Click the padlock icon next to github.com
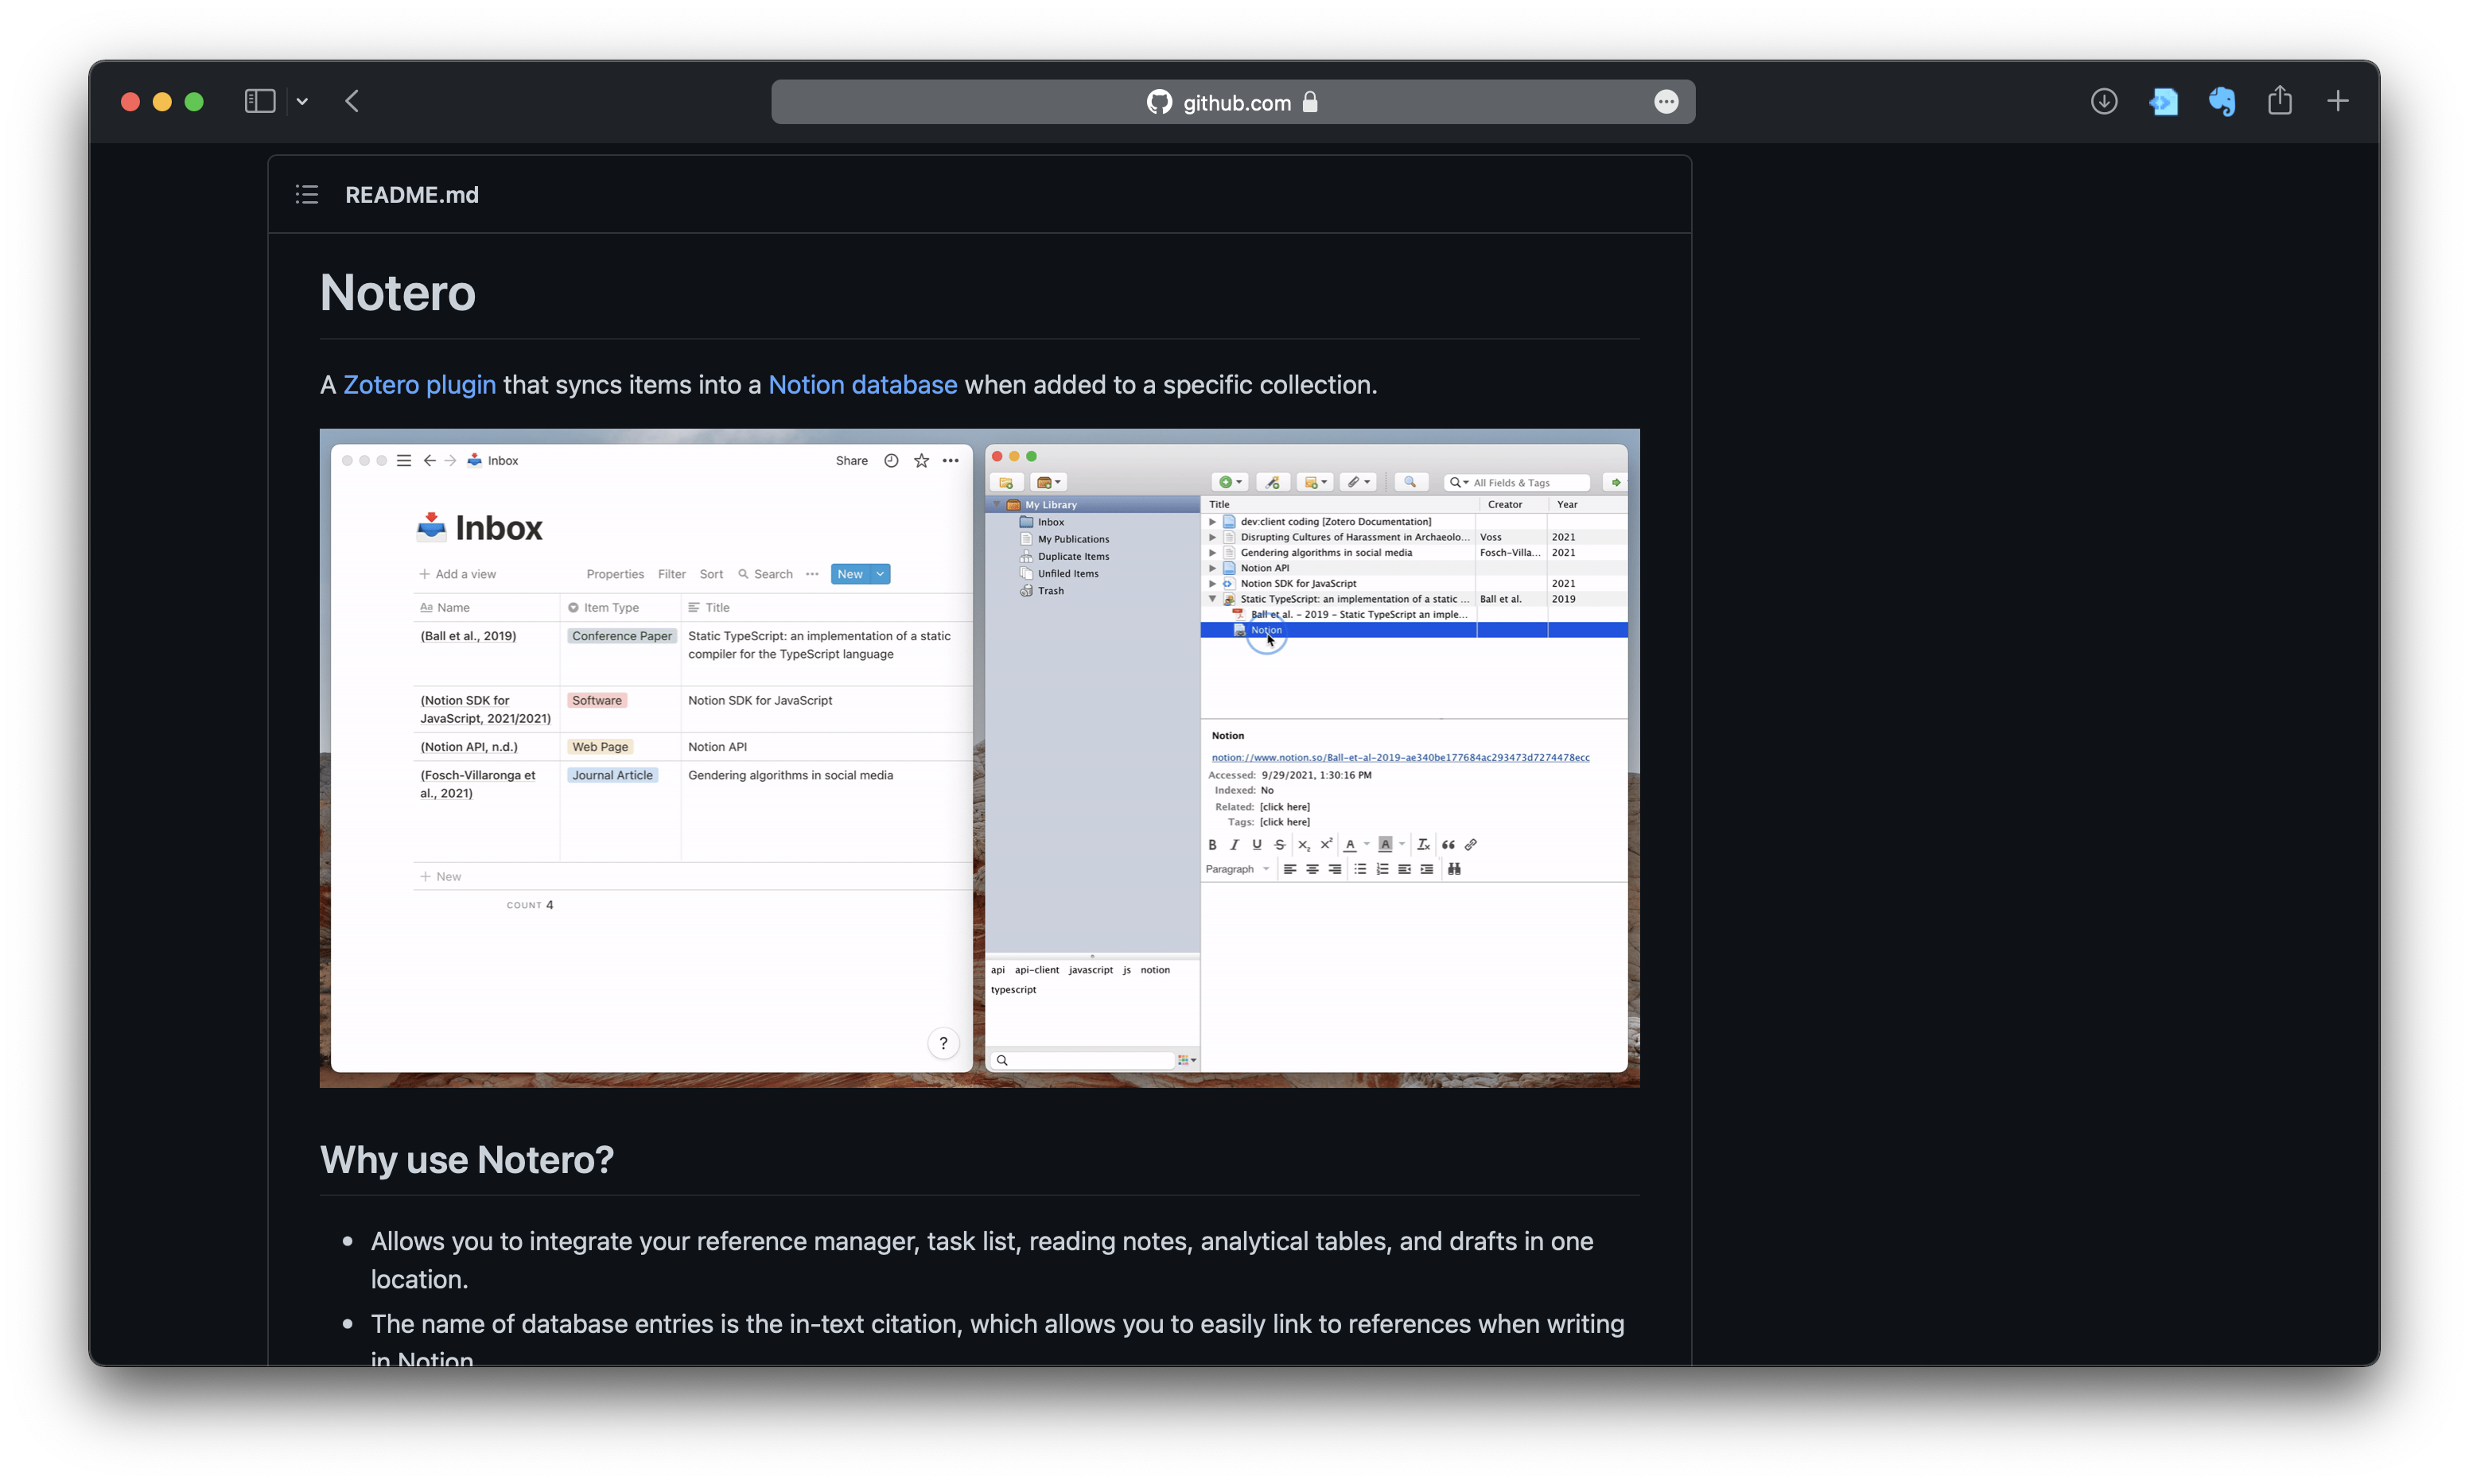Image resolution: width=2469 pixels, height=1484 pixels. 1310,102
